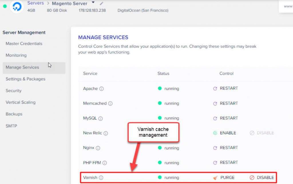Click the 4GB server size label

point(31,11)
